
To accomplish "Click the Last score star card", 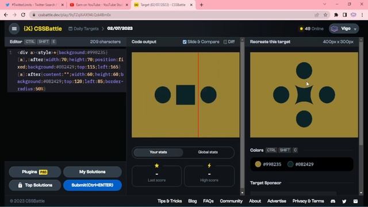I will [x=157, y=176].
